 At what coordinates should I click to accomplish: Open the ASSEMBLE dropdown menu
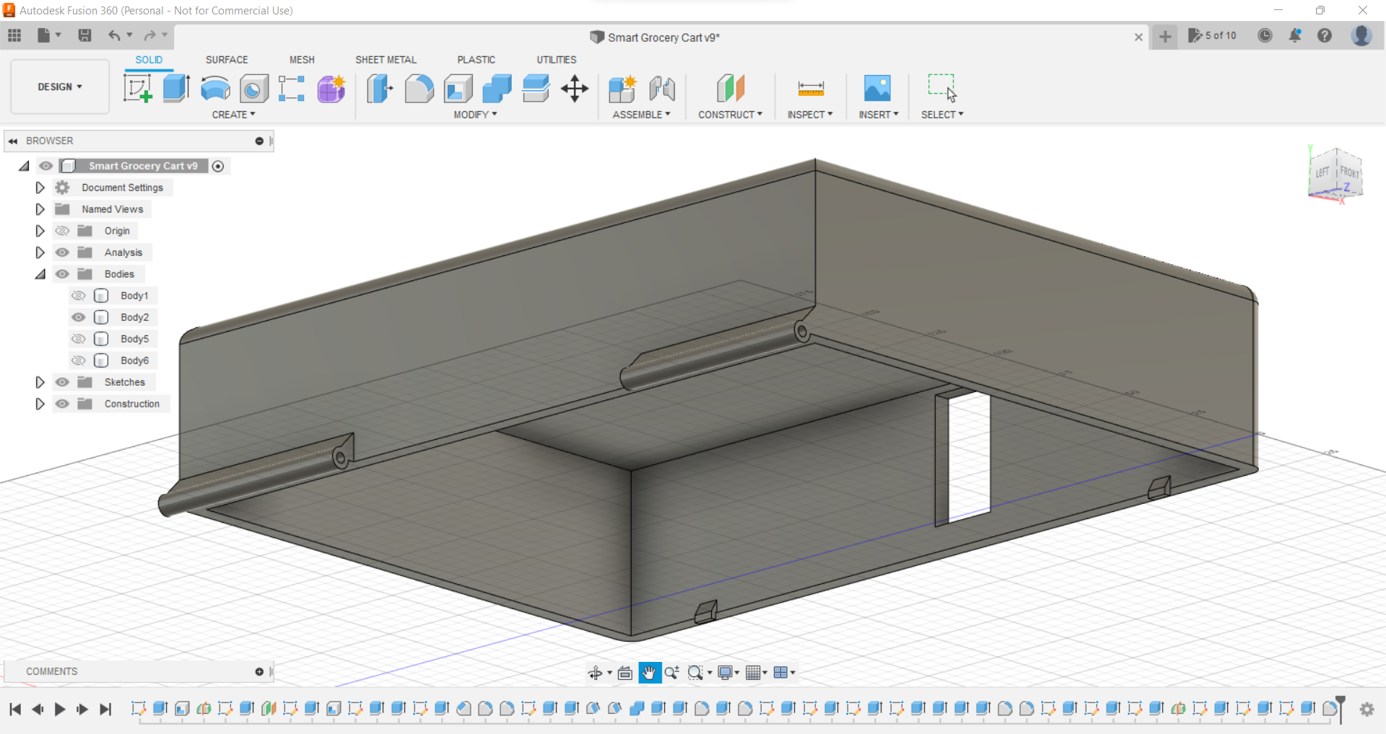coord(641,115)
